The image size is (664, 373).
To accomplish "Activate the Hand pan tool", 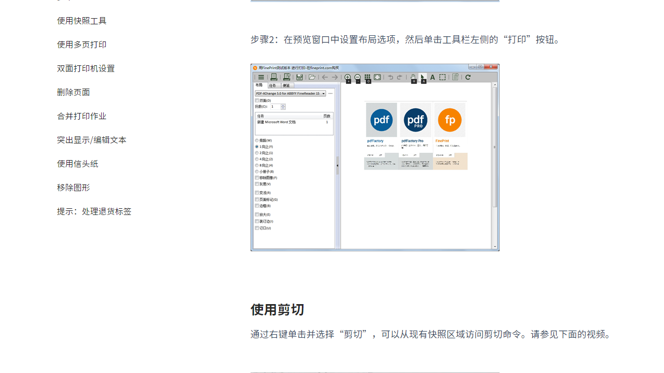I will (412, 77).
